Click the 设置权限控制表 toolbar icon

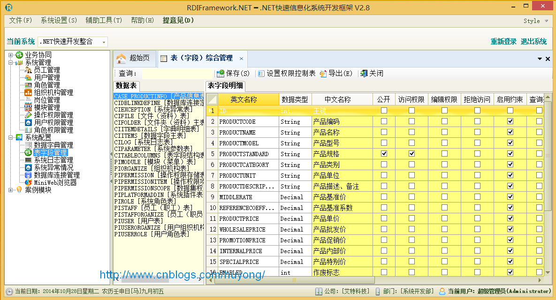pyautogui.click(x=261, y=74)
